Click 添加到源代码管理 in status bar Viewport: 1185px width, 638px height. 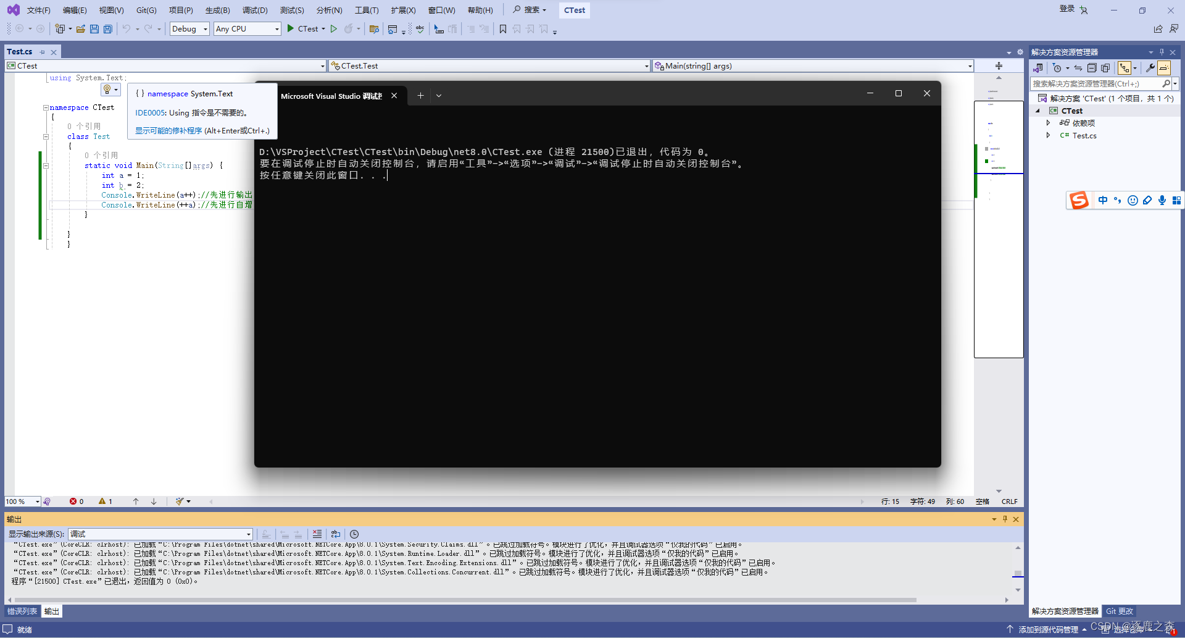point(1048,629)
